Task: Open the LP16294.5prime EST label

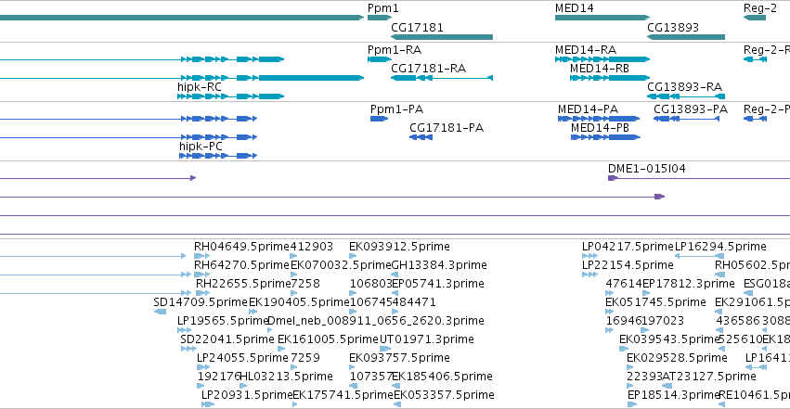Action: click(720, 247)
